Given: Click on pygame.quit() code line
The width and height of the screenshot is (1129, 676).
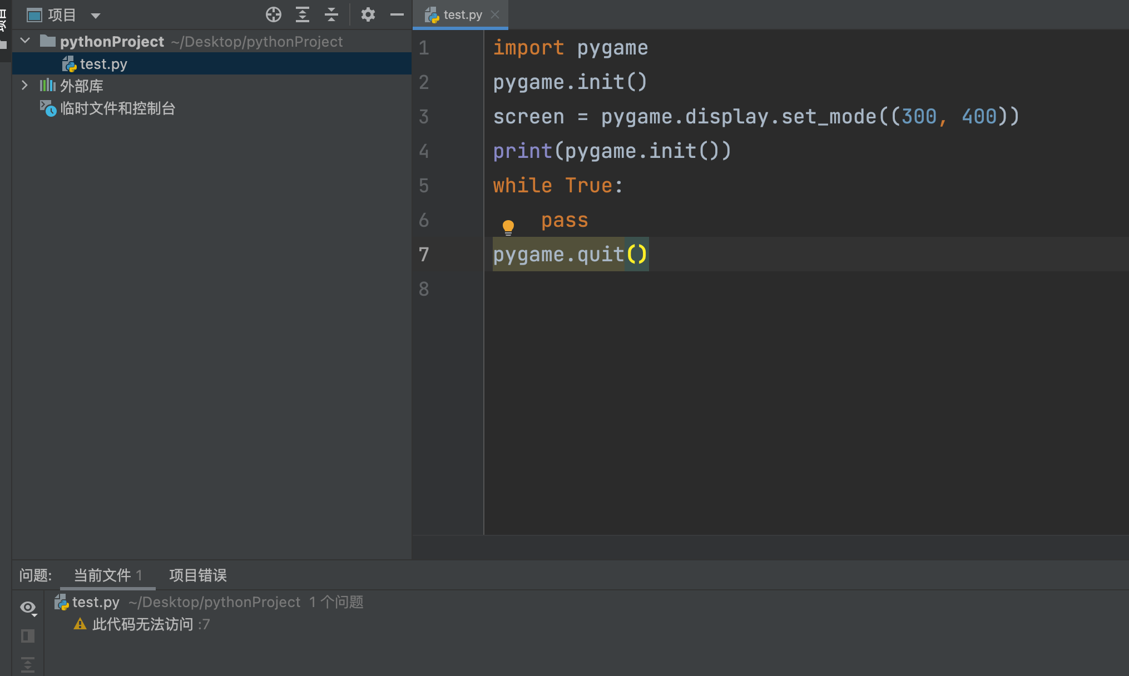Looking at the screenshot, I should point(570,255).
